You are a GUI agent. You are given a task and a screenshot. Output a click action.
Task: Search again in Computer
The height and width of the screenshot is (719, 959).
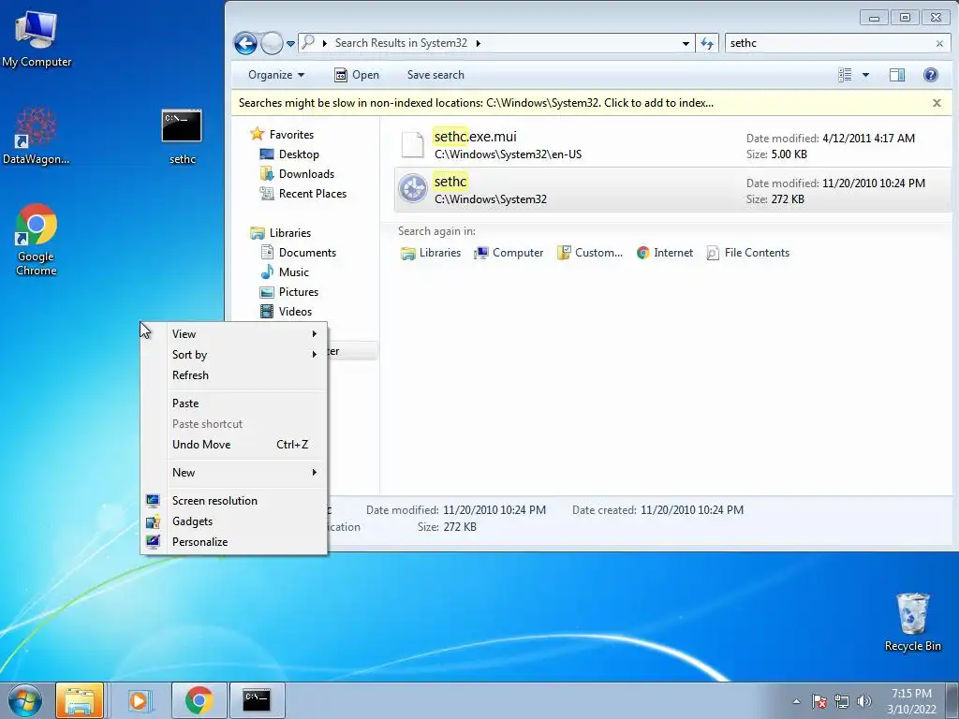point(509,253)
